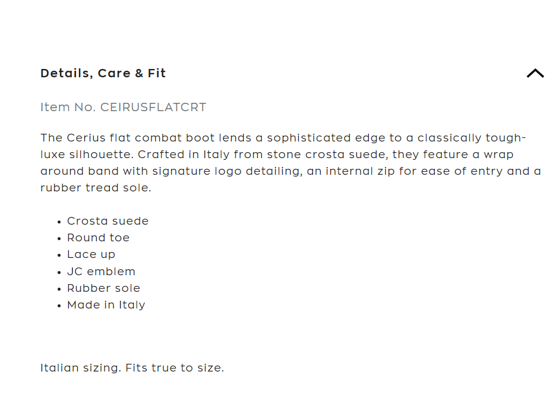
Task: Click 'Crosta suede' in the bullet list
Action: (x=108, y=221)
